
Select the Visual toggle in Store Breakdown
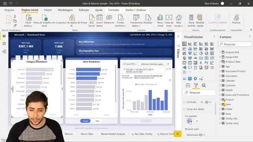tap(85, 121)
